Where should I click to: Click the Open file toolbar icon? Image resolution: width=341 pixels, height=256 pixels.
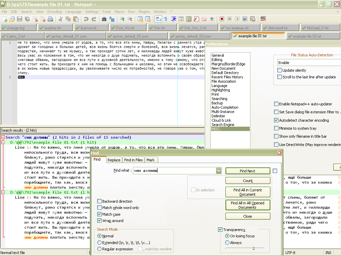click(12, 19)
